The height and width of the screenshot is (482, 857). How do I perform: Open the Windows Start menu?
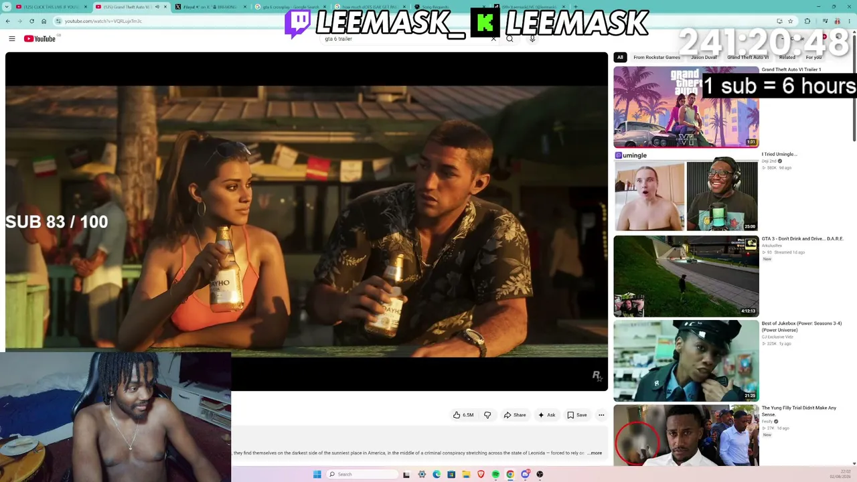point(317,474)
